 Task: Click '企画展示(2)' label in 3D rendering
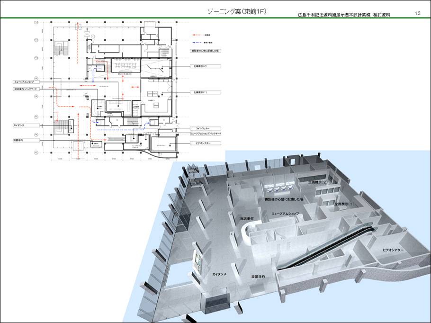(x=318, y=182)
